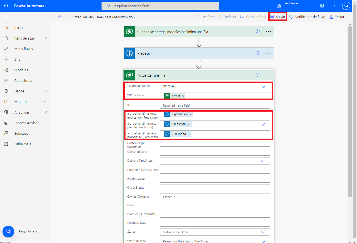Open the app launcher waffle icon
357x243 pixels.
[x=6, y=6]
